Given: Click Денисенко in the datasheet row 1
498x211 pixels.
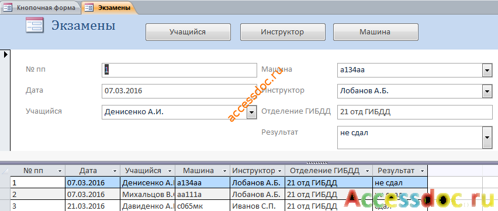Looking at the screenshot, I should [148, 183].
